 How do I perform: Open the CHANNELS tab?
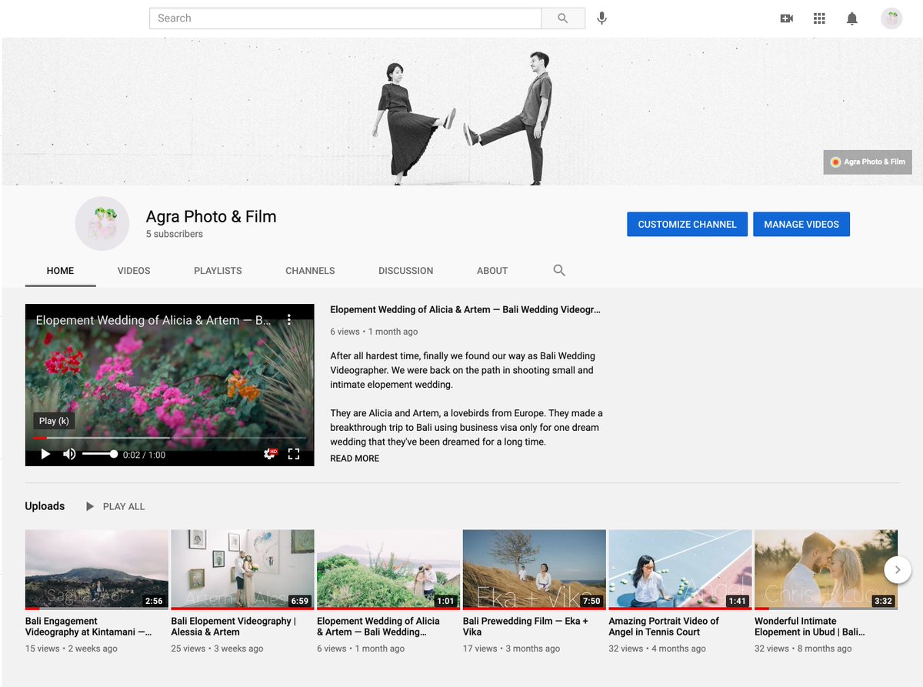(310, 270)
